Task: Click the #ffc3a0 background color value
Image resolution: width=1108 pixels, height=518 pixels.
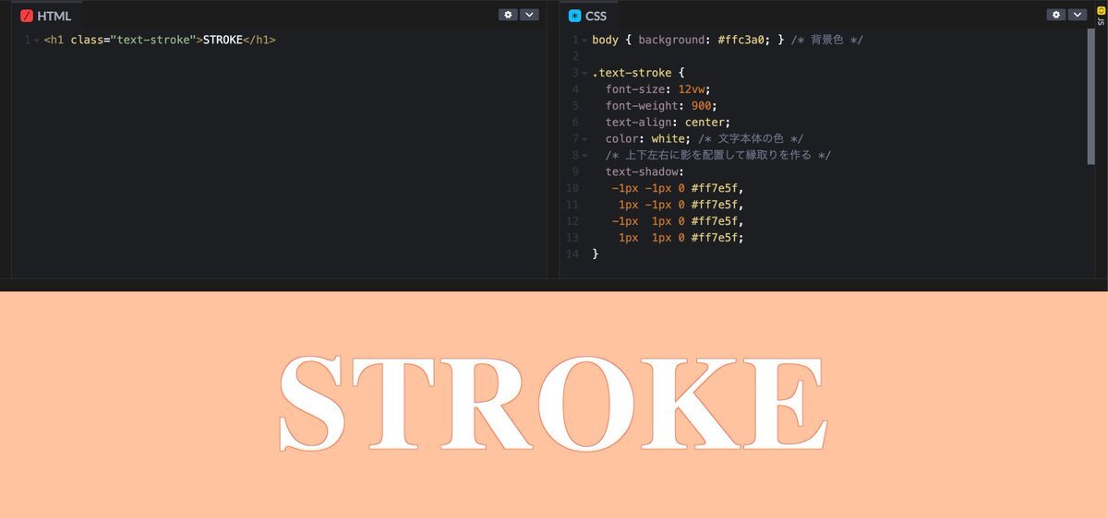Action: (x=741, y=41)
